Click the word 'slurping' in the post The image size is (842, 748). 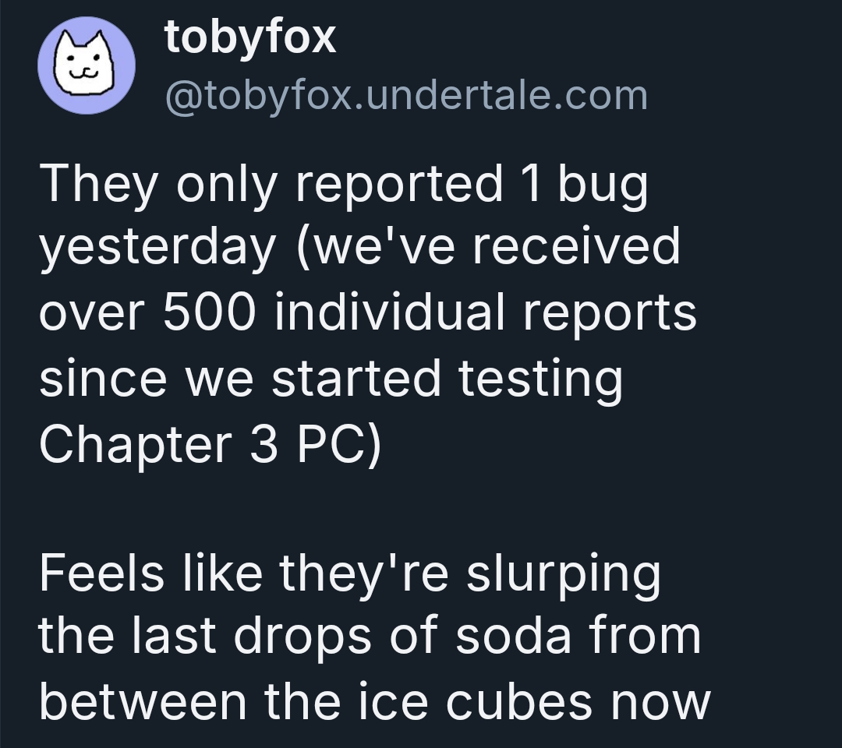point(564,573)
